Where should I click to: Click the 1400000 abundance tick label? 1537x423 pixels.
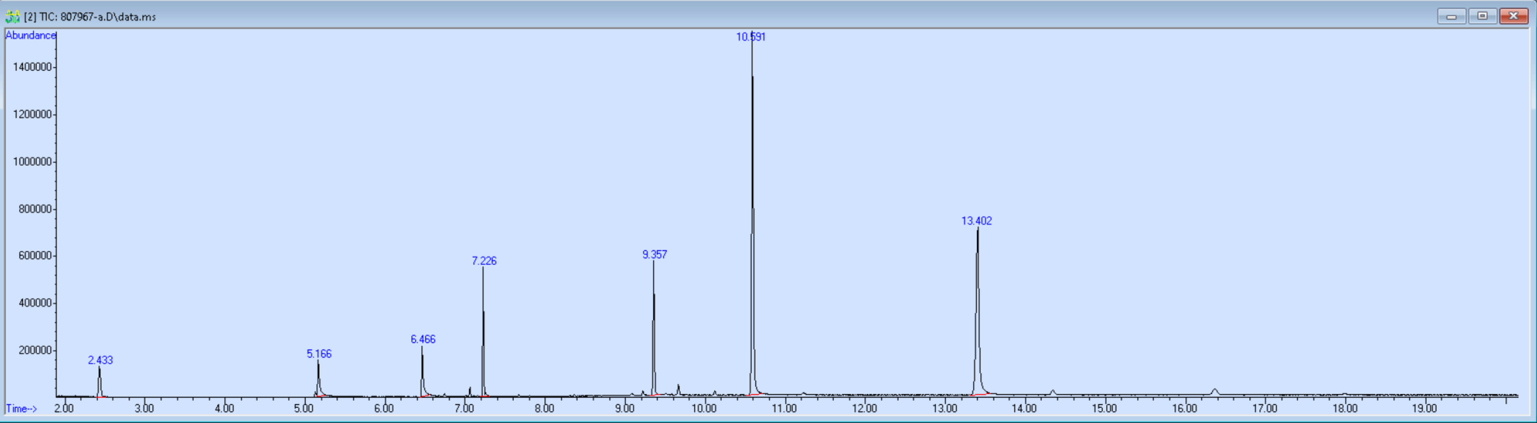32,68
